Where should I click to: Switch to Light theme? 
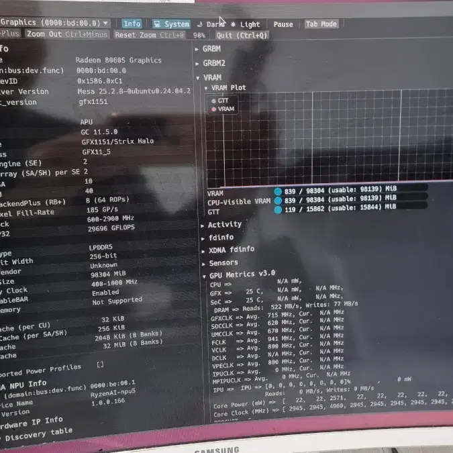tap(246, 25)
